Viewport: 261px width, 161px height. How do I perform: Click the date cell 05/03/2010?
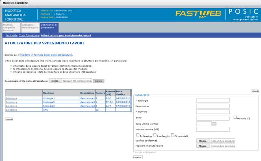coord(123,102)
